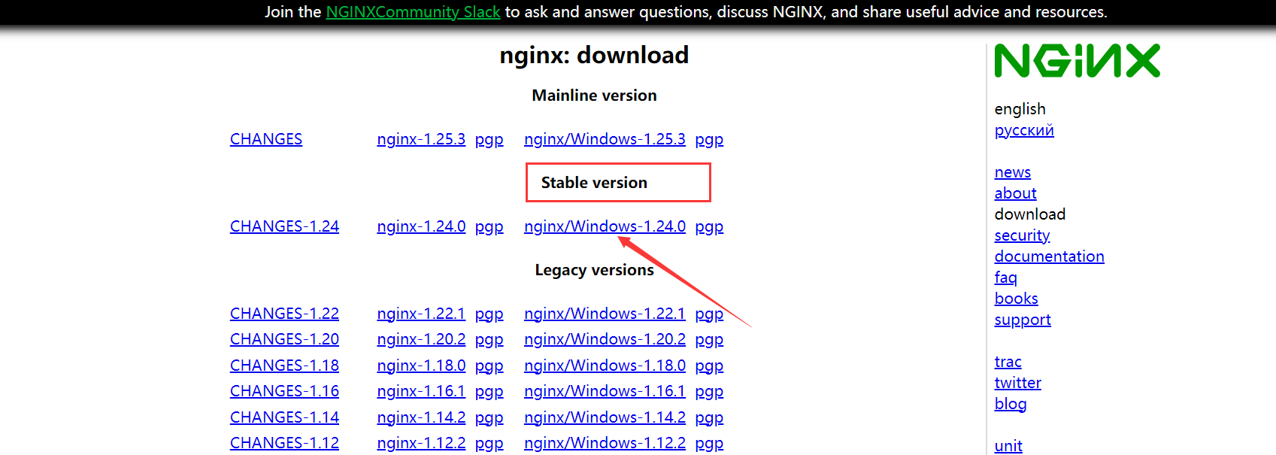
Task: Download nginx-1.20.2 source
Action: [x=421, y=339]
